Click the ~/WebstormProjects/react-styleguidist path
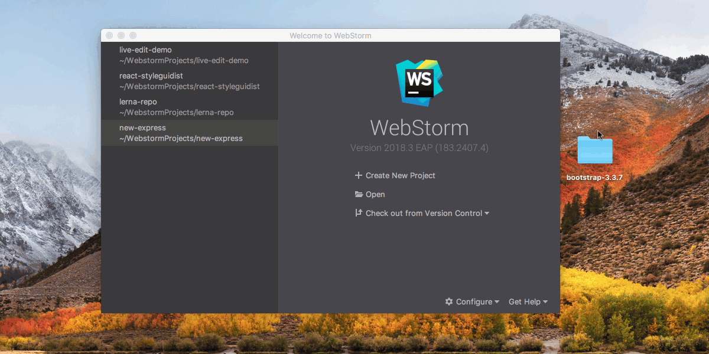The height and width of the screenshot is (354, 709). click(190, 87)
